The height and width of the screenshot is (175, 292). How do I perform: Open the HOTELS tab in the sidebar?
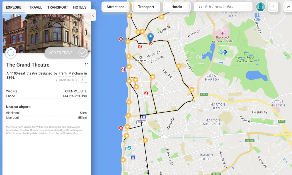80,7
